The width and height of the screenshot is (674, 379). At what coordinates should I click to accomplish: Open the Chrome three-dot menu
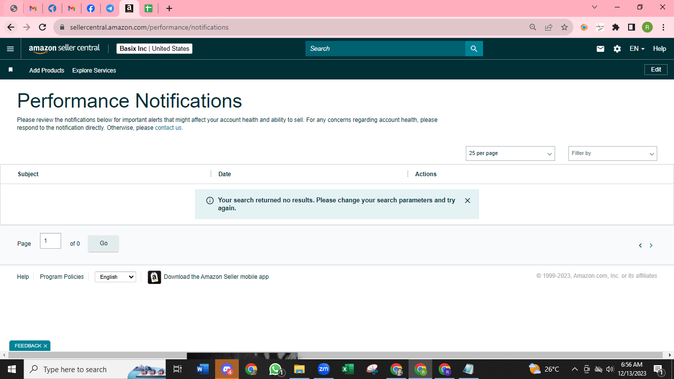(x=663, y=27)
